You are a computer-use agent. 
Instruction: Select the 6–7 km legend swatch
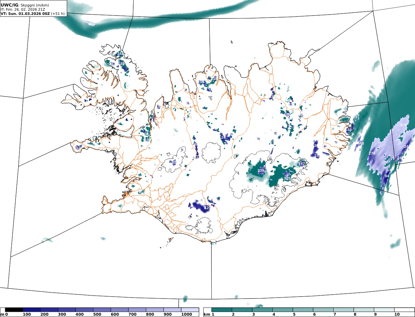click(x=323, y=310)
